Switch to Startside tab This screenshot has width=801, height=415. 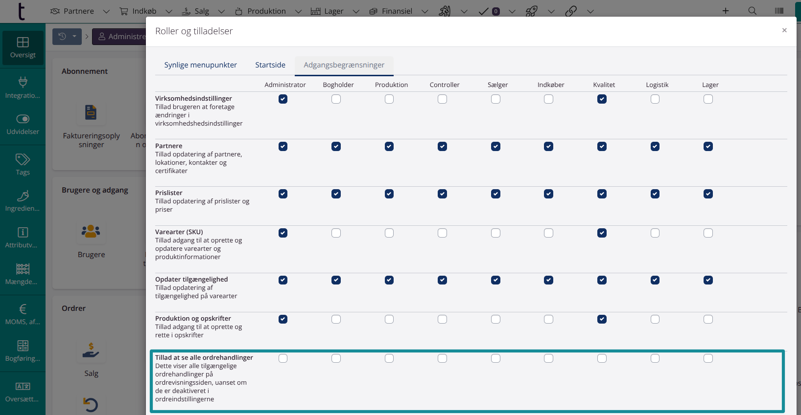(x=270, y=65)
